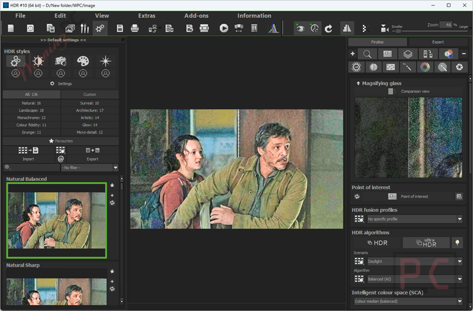This screenshot has width=473, height=311.
Task: Click the image stack icon in toolbar
Action: point(70,28)
